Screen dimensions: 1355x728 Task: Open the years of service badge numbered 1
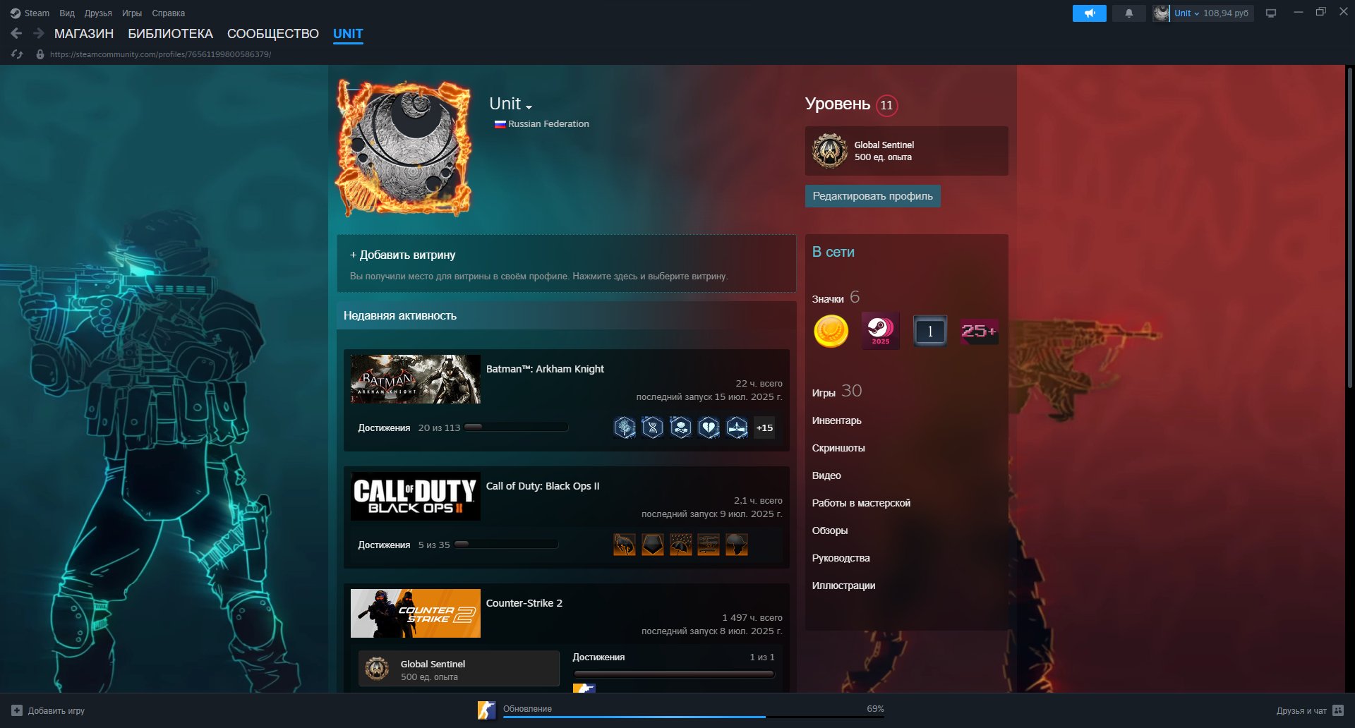929,331
